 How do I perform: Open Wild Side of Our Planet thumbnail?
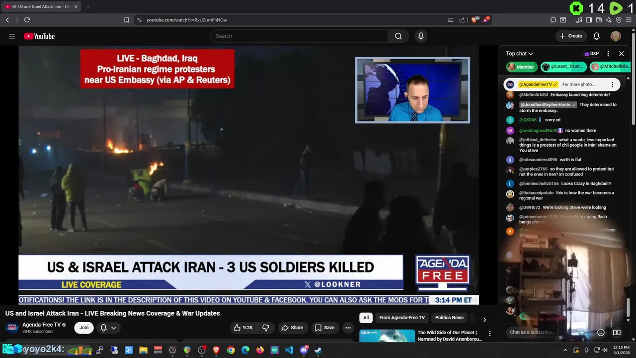(387, 336)
